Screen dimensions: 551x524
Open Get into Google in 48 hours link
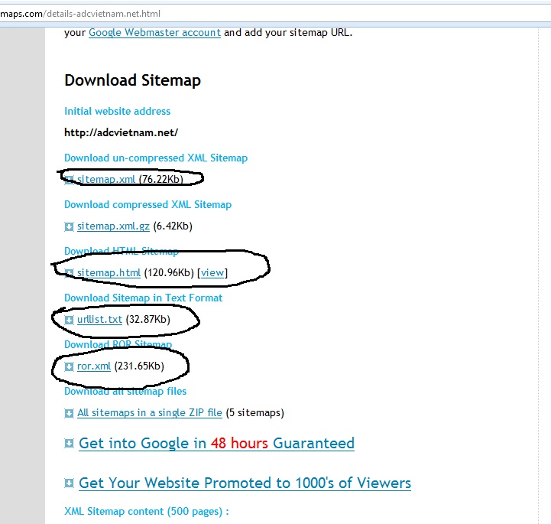pyautogui.click(x=216, y=443)
